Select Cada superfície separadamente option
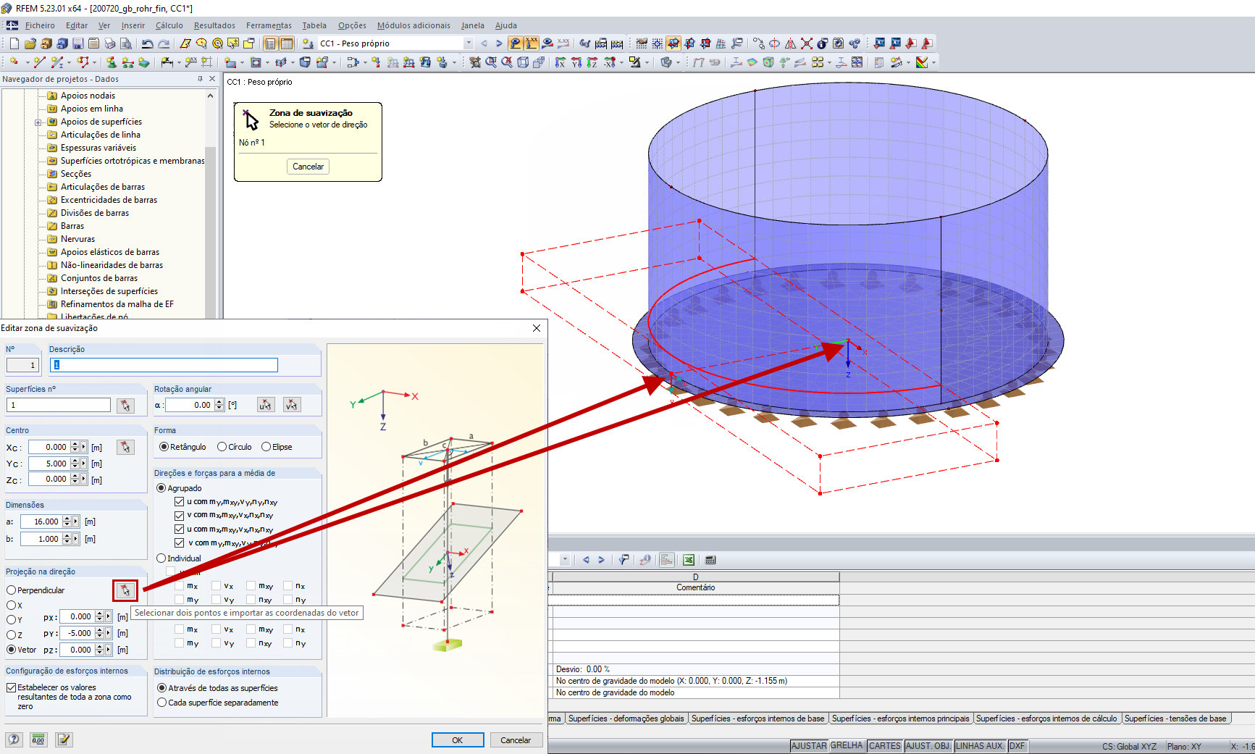 tap(217, 703)
